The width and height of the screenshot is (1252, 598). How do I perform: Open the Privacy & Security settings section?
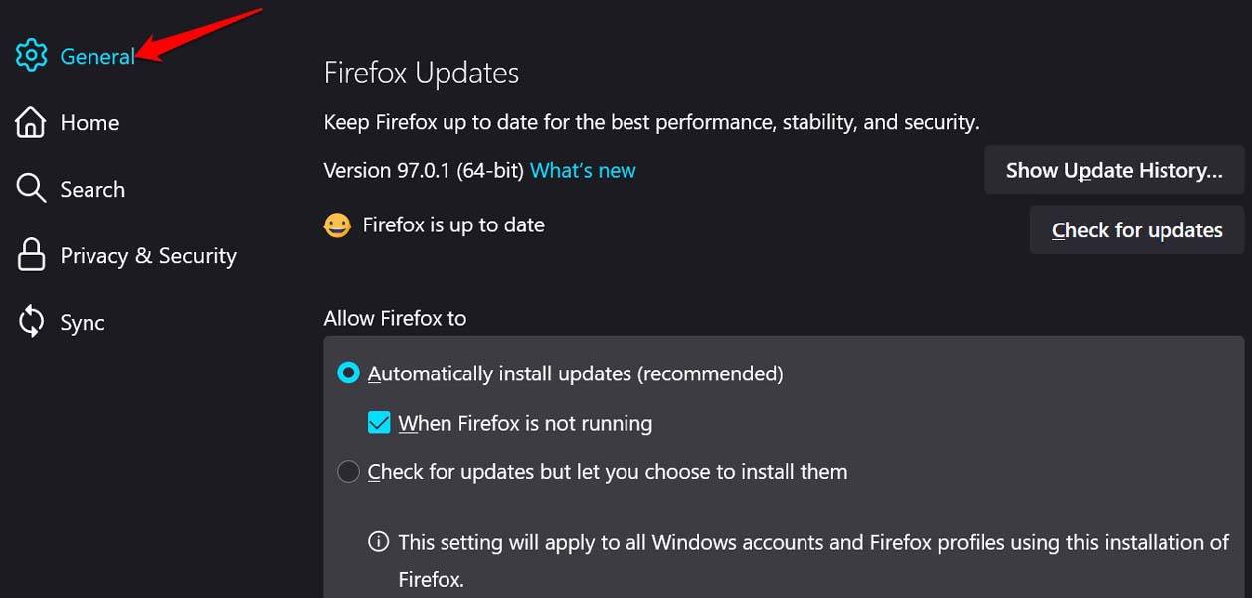(147, 254)
